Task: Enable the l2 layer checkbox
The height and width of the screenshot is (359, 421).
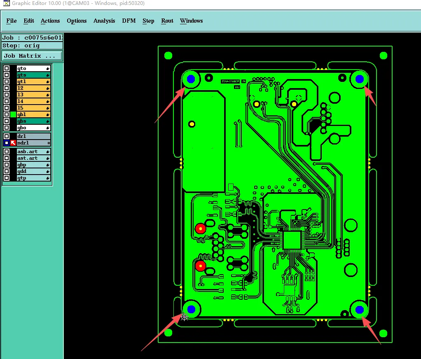Action: [x=7, y=88]
